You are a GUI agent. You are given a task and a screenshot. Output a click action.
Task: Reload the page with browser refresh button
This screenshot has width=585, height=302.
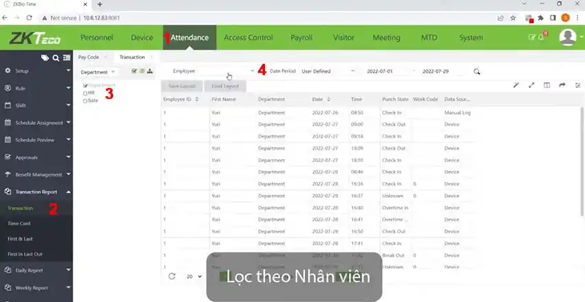(x=29, y=17)
